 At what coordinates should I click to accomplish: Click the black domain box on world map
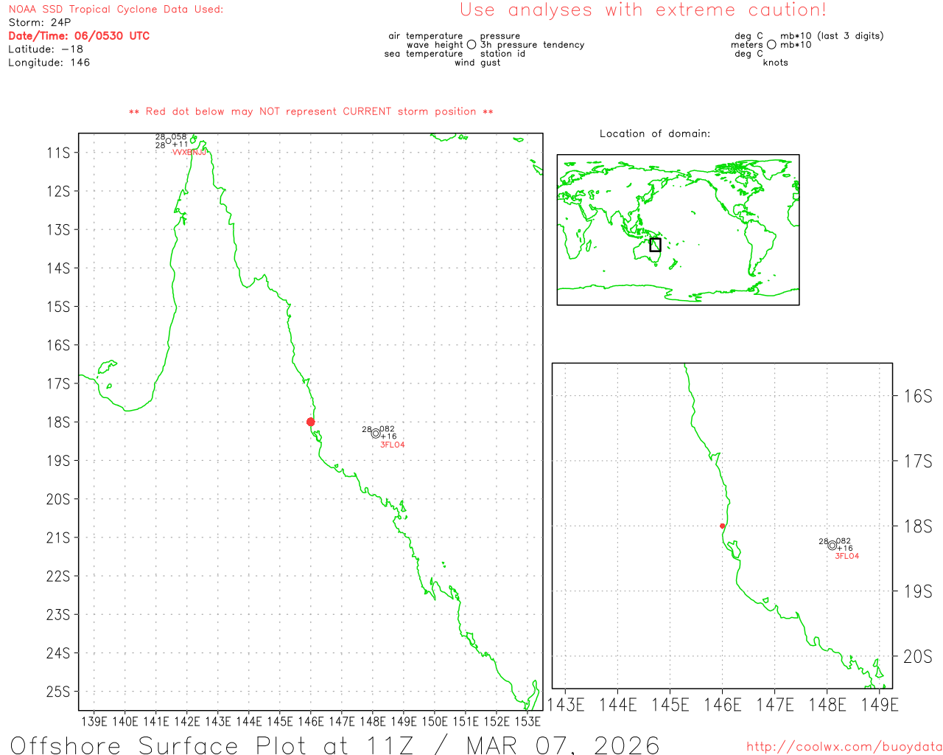point(655,245)
